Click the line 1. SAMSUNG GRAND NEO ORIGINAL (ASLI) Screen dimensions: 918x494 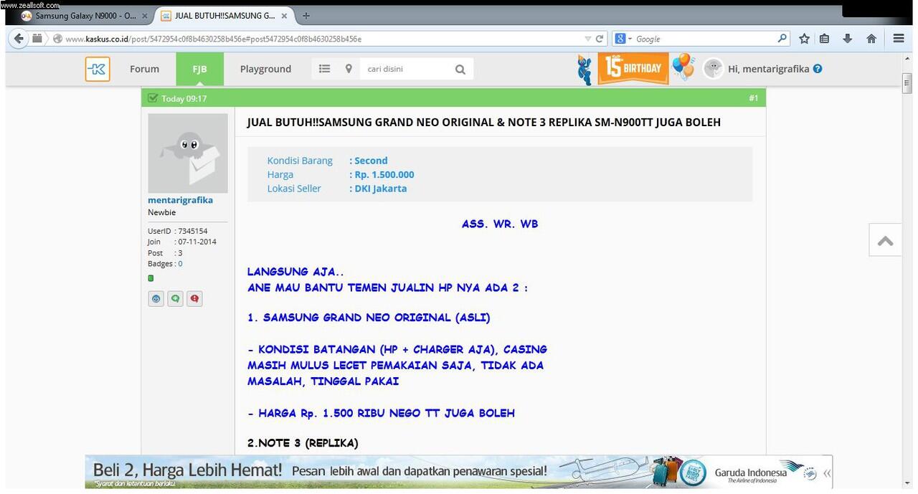coord(369,318)
